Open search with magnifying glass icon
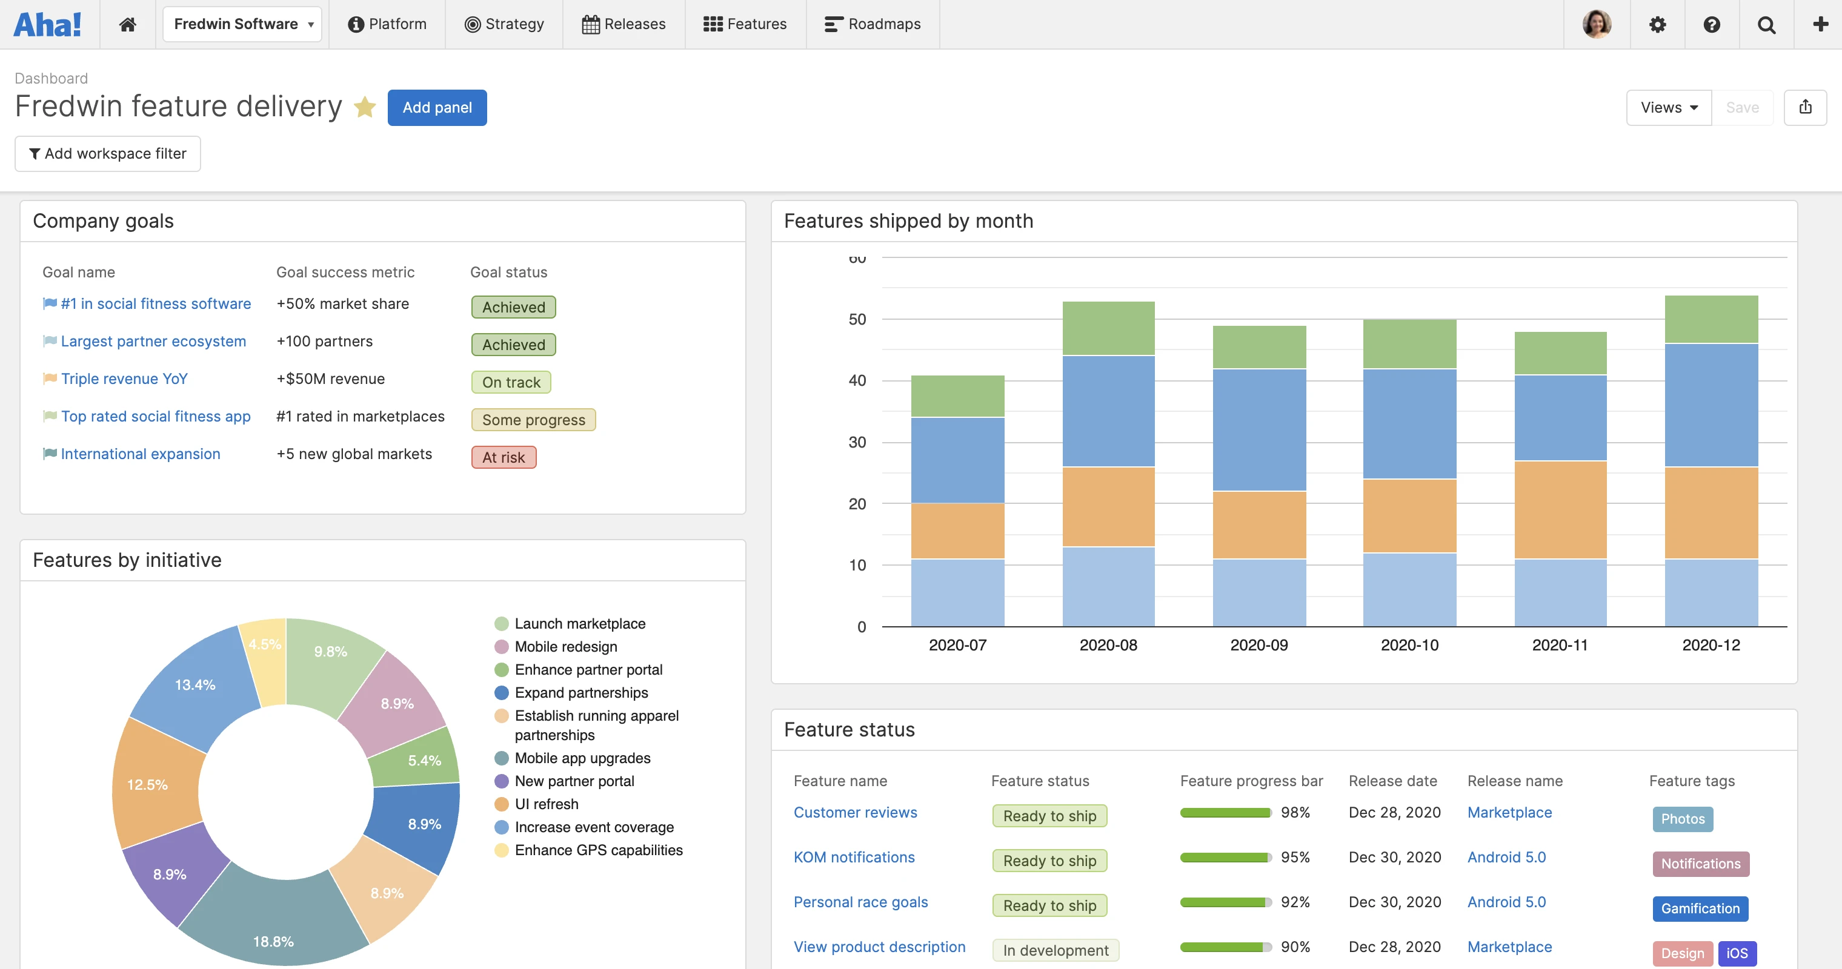The height and width of the screenshot is (969, 1842). (x=1766, y=24)
